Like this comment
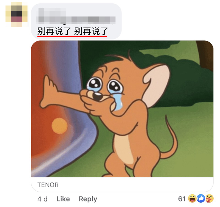 click(63, 199)
